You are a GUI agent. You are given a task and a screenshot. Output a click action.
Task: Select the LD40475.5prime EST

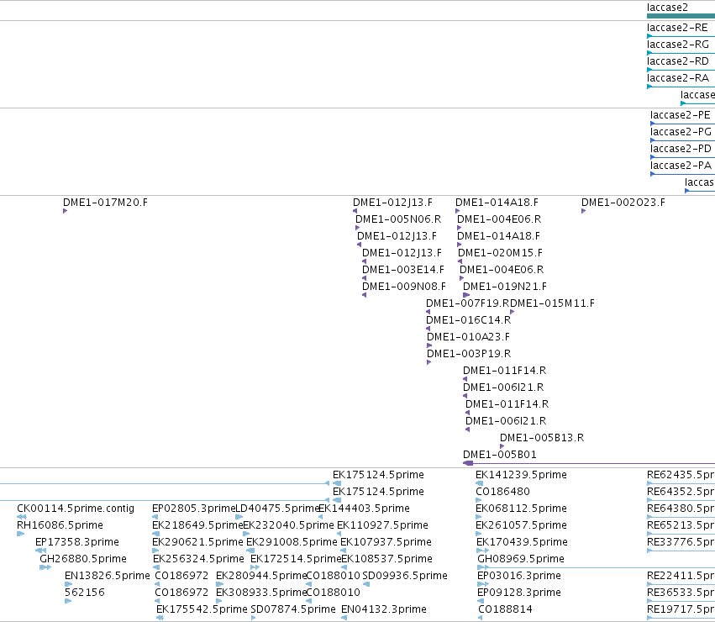pyautogui.click(x=276, y=509)
